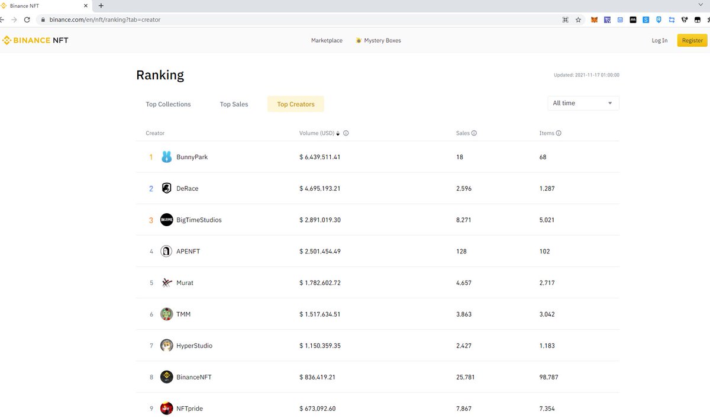Click the address bar URL
The image size is (710, 418).
[x=105, y=20]
